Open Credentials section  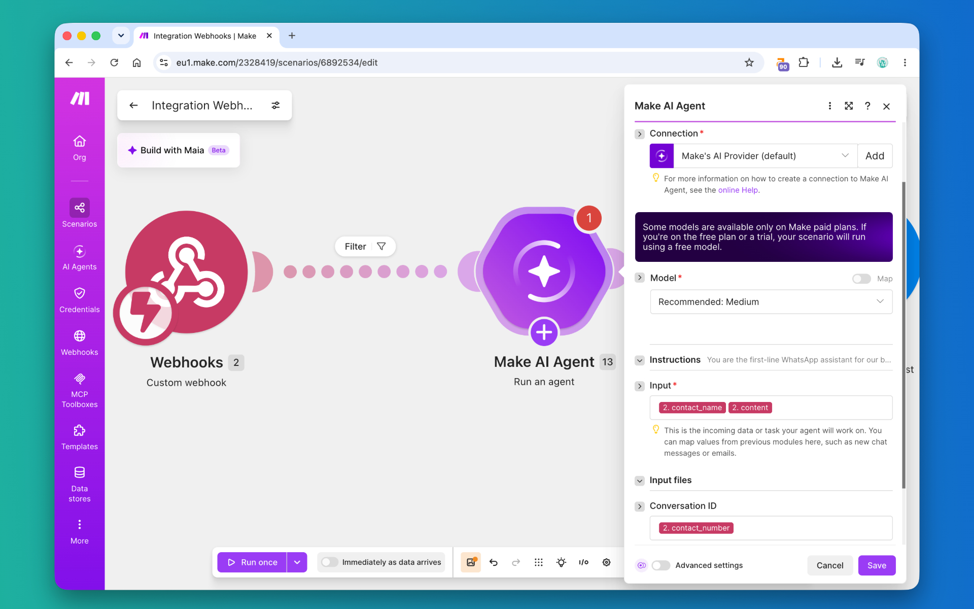point(80,300)
